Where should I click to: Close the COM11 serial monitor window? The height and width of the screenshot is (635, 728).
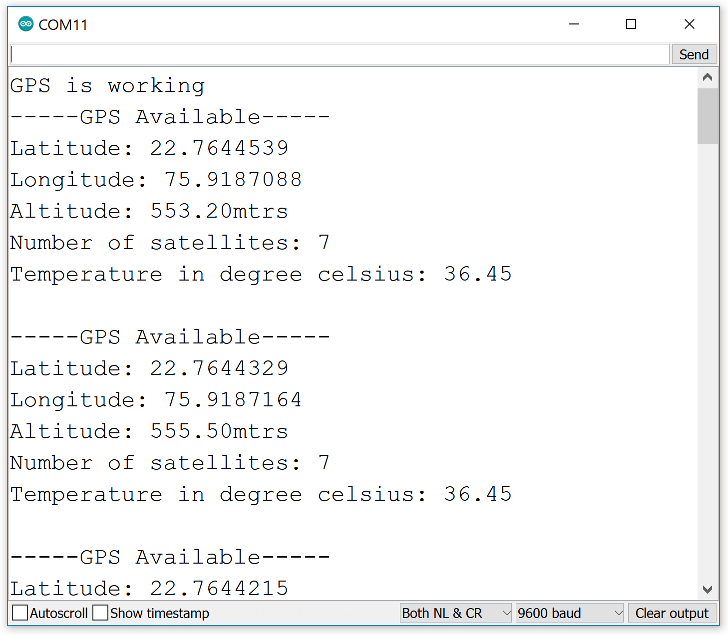[x=690, y=24]
